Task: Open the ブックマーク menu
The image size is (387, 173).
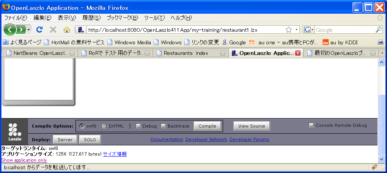Action: point(123,18)
